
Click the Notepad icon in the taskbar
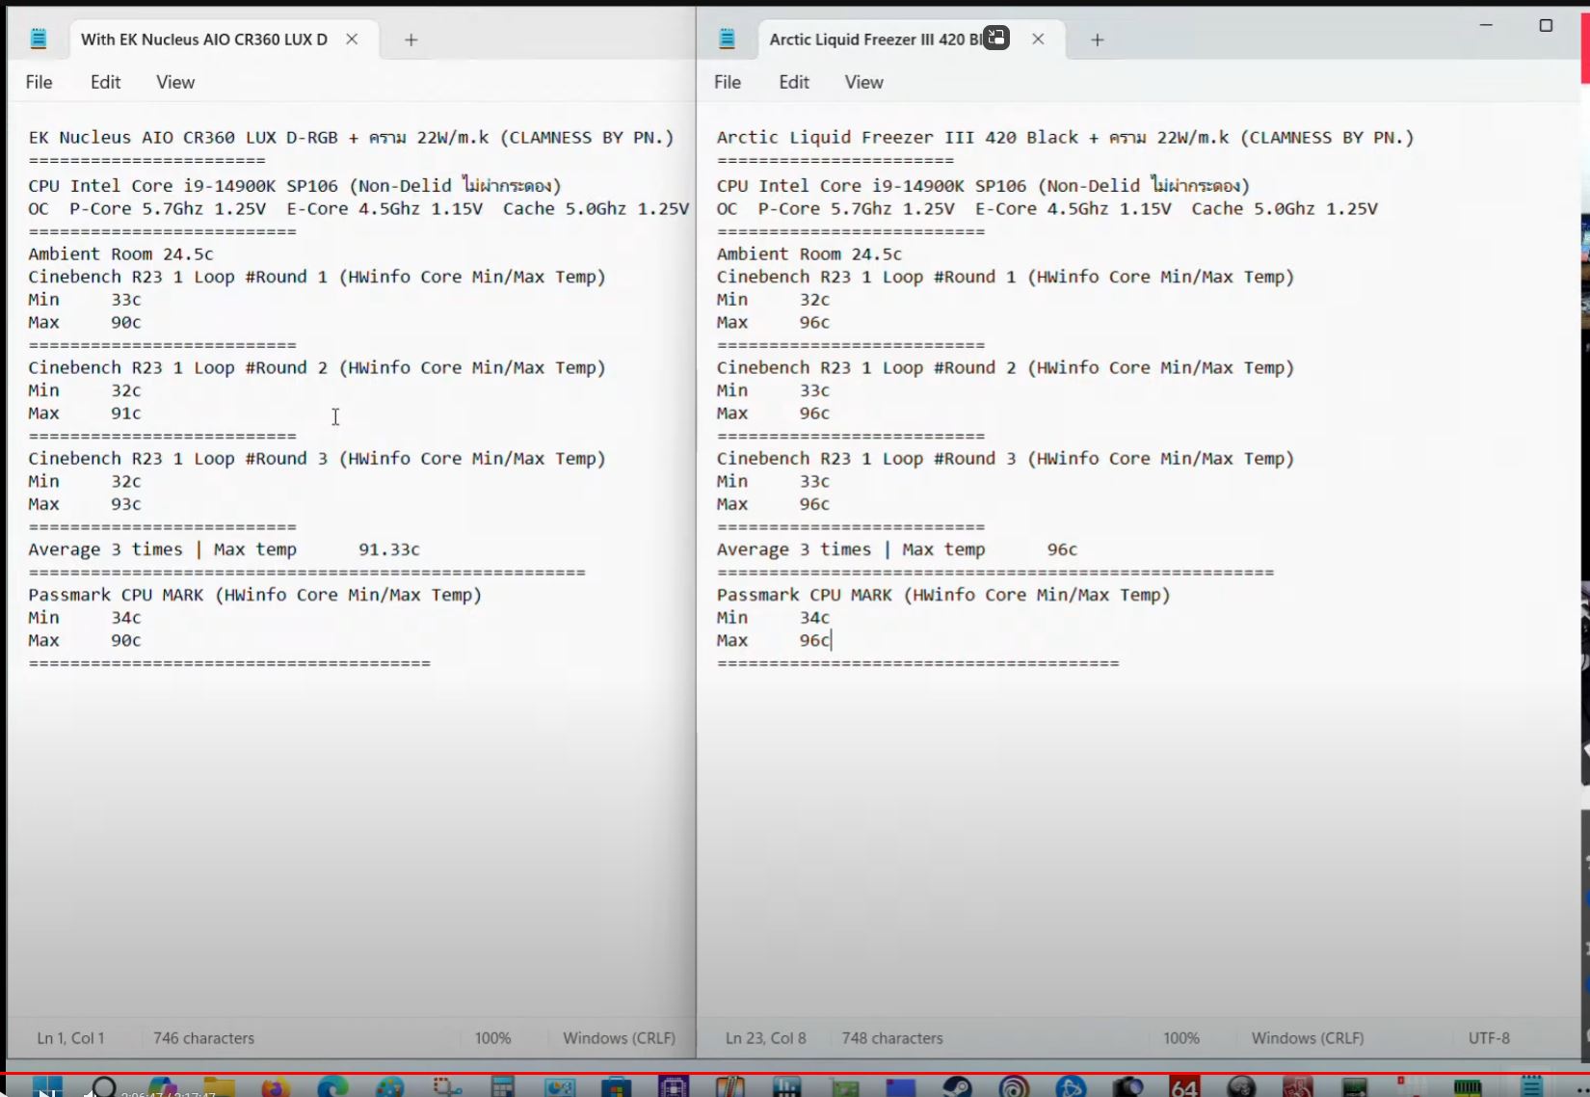(x=1531, y=1088)
